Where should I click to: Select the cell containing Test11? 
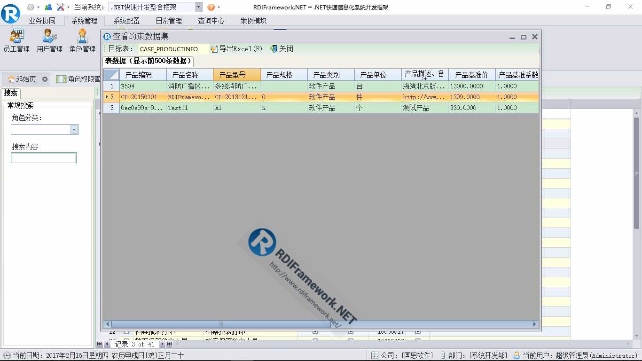coord(190,108)
